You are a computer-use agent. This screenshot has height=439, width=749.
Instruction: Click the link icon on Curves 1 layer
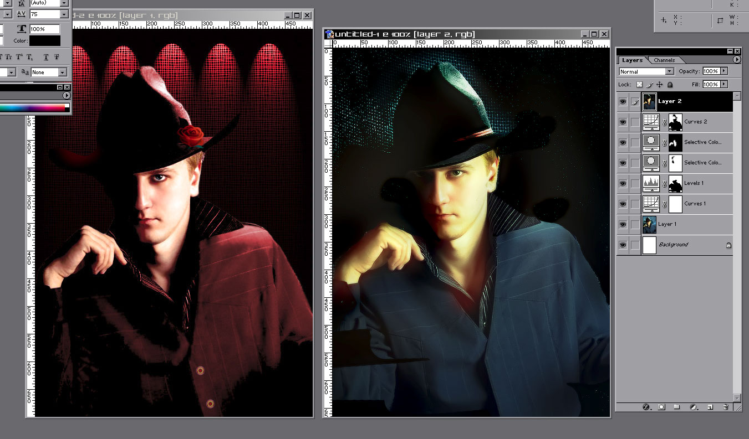(x=664, y=204)
